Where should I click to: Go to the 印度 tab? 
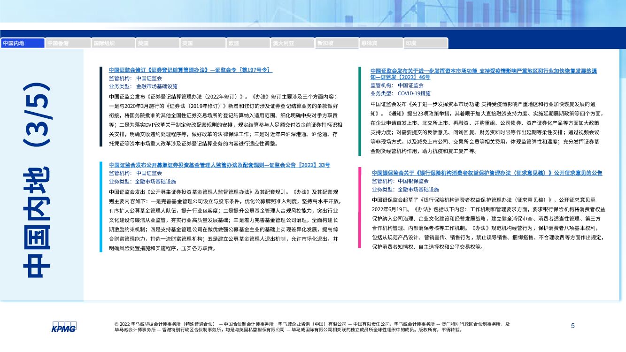[426, 43]
